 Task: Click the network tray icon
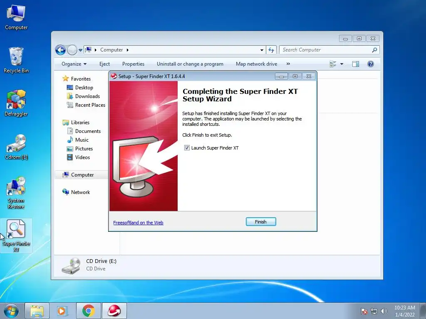pos(374,312)
